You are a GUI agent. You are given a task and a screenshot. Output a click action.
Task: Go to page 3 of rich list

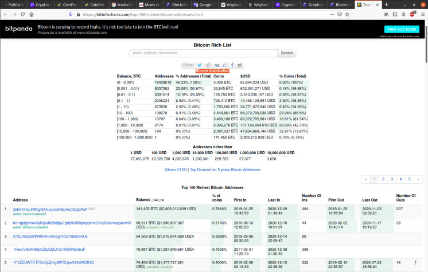pos(392,179)
